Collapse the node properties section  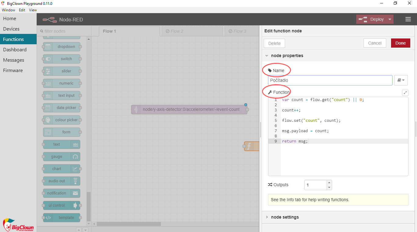pos(267,56)
